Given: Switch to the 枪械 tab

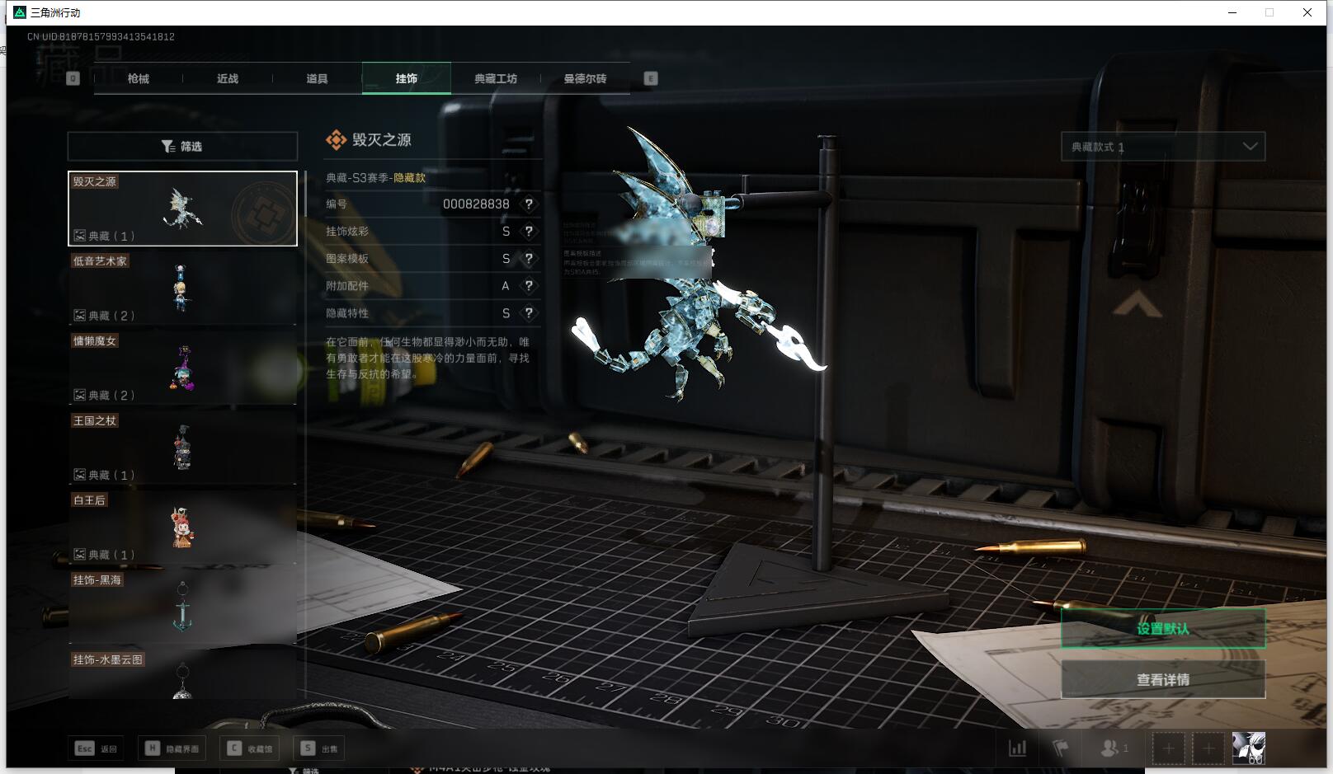Looking at the screenshot, I should pos(139,78).
